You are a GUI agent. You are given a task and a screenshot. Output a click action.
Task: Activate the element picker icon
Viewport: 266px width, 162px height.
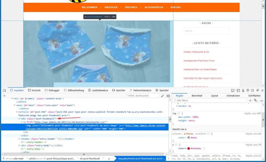pos(5,90)
